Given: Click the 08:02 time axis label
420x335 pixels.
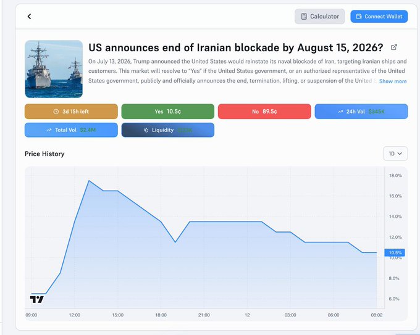Looking at the screenshot, I should coord(377,315).
